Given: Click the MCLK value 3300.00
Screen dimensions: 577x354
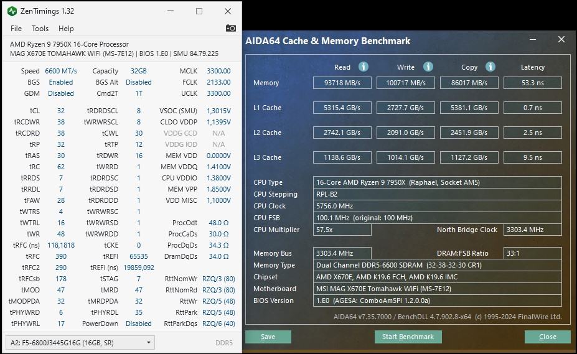Looking at the screenshot, I should [x=218, y=71].
